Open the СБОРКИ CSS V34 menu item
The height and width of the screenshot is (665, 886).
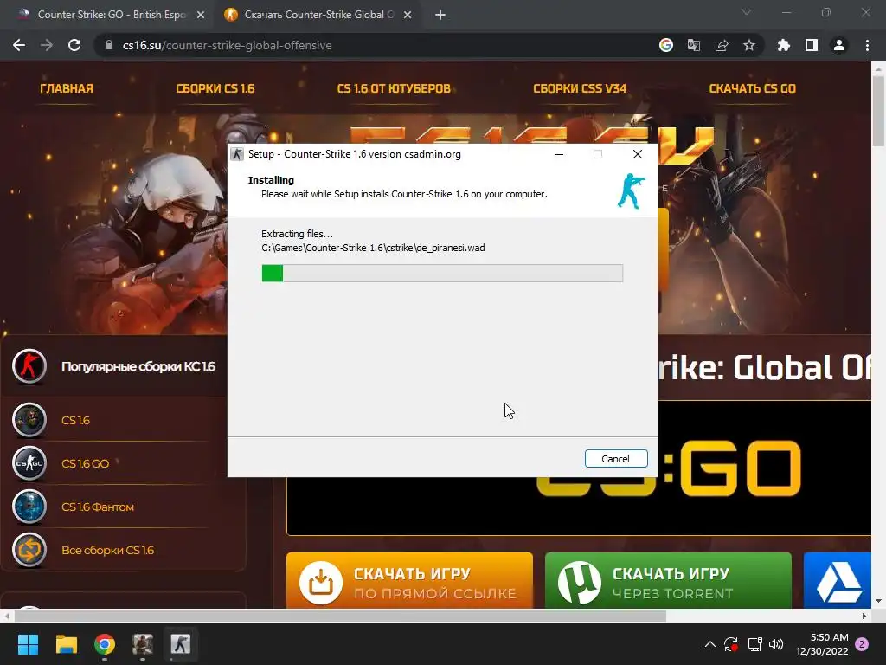pos(580,89)
